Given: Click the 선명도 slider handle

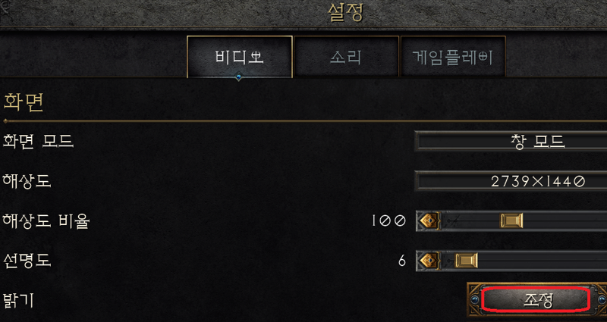Looking at the screenshot, I should pyautogui.click(x=466, y=261).
